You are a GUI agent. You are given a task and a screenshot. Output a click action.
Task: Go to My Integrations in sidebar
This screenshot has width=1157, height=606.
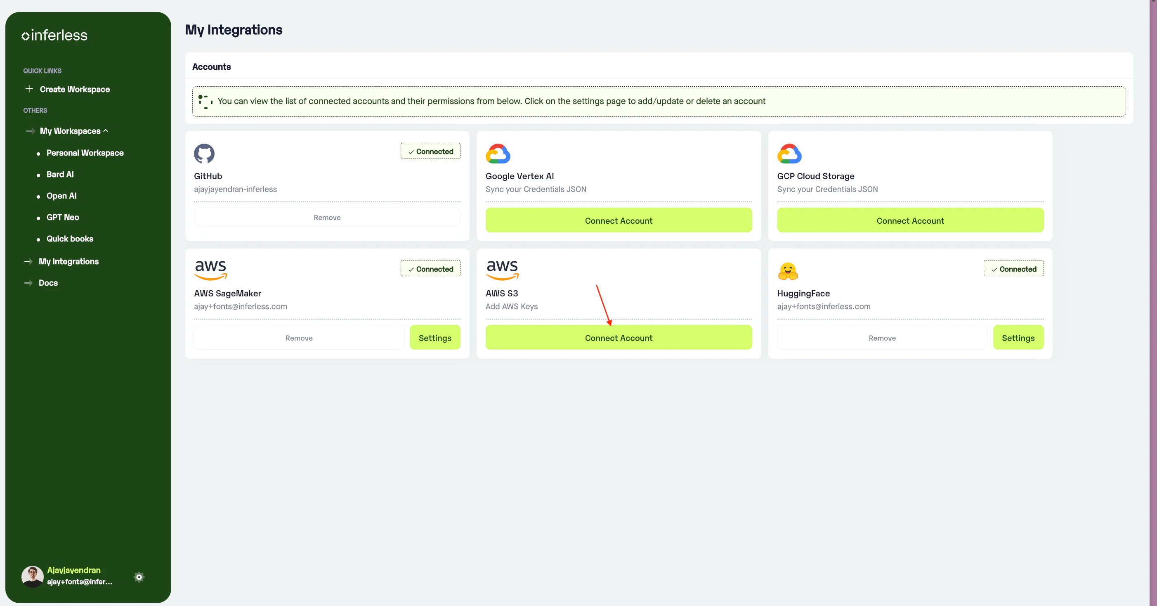click(68, 261)
